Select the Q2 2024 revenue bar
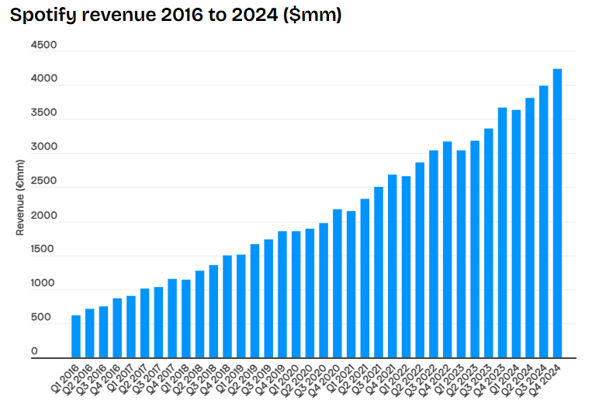Viewport: 592px width, 407px height. click(x=530, y=228)
